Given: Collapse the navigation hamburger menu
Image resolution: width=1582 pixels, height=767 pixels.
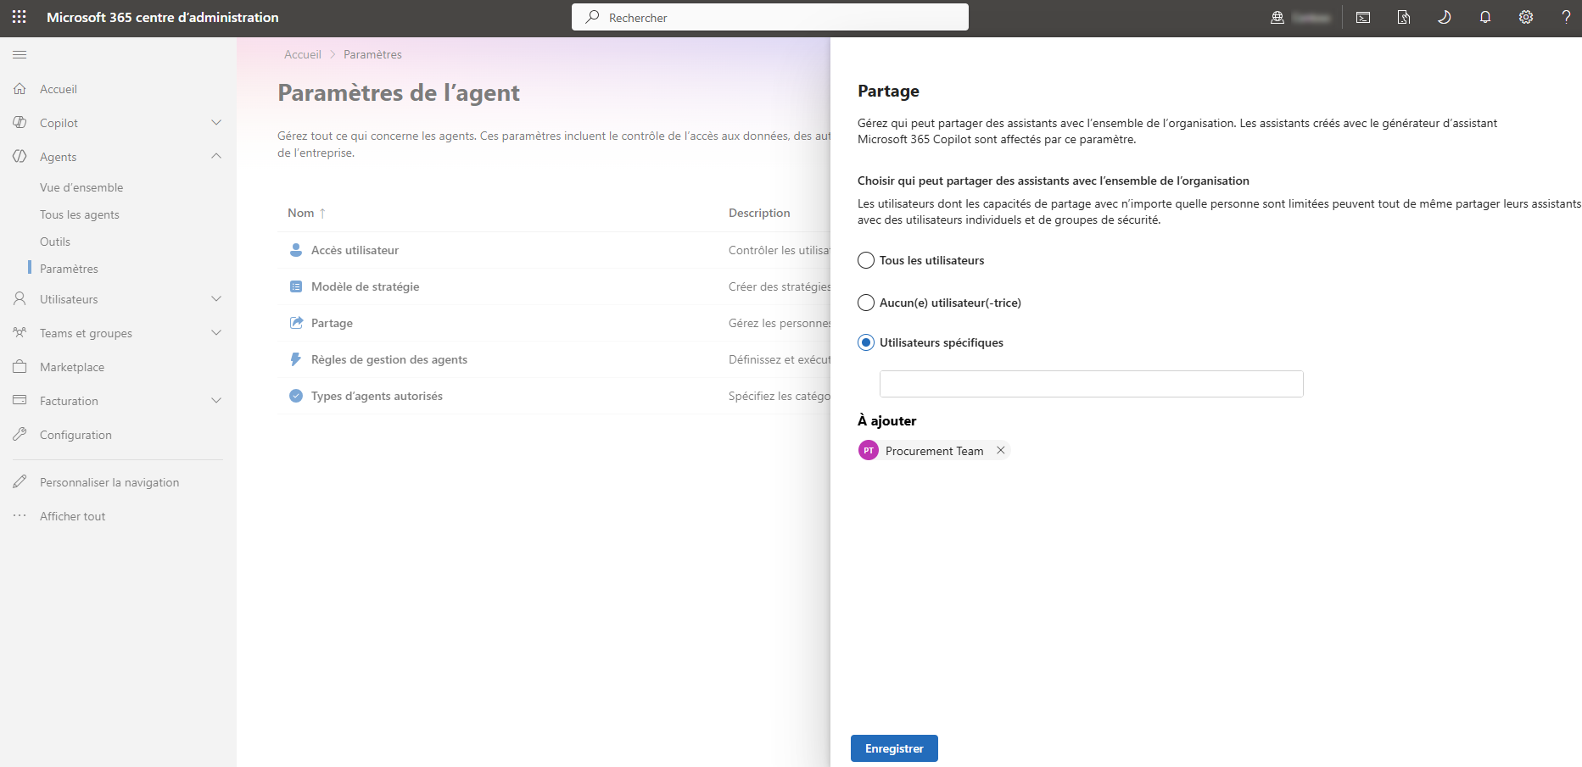Looking at the screenshot, I should click(x=20, y=55).
